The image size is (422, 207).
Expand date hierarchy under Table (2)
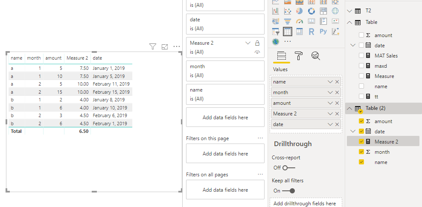353,132
